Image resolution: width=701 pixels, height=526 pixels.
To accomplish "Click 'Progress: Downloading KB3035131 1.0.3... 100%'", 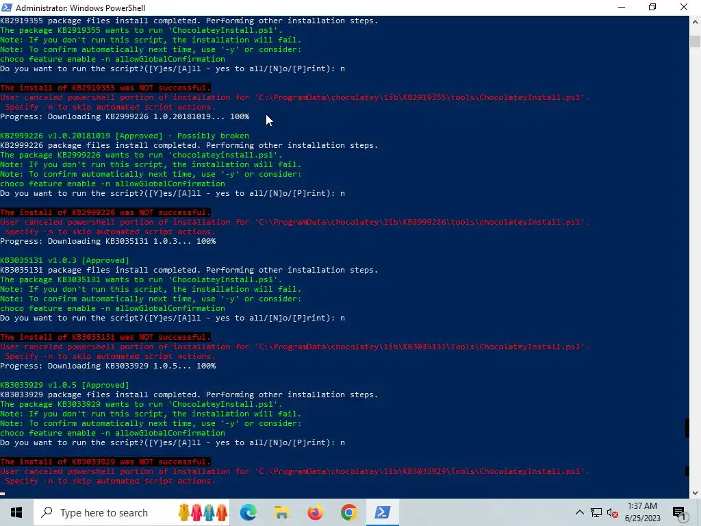I will click(107, 241).
